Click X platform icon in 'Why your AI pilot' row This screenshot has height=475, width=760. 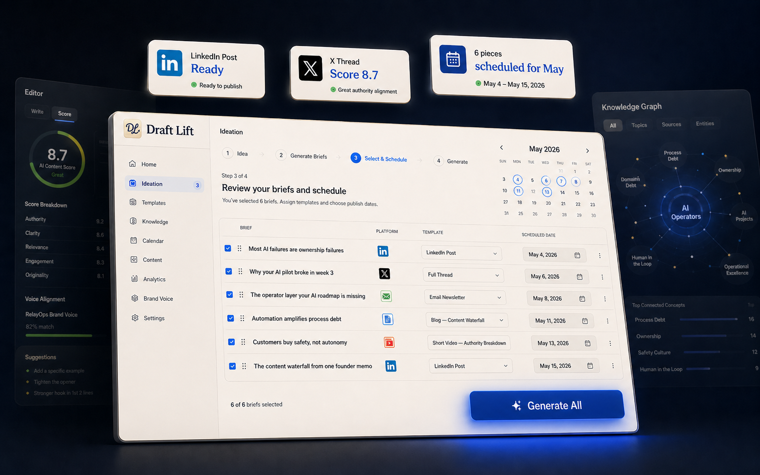click(384, 273)
